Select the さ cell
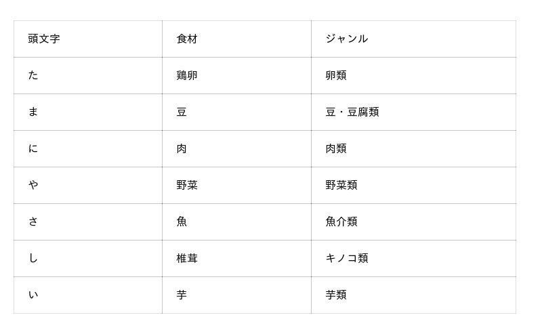 tap(88, 222)
